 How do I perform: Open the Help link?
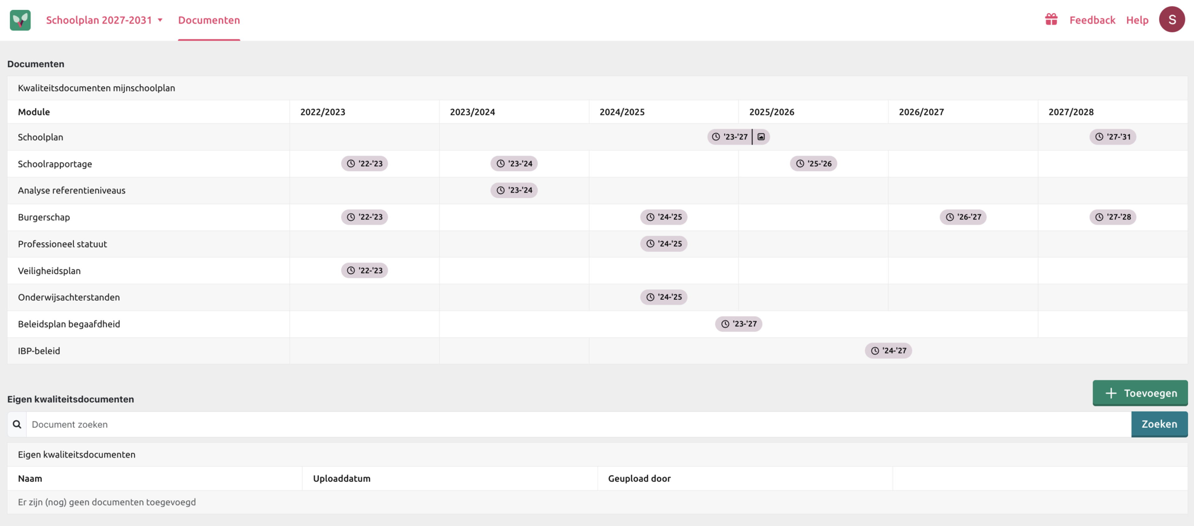click(x=1137, y=20)
